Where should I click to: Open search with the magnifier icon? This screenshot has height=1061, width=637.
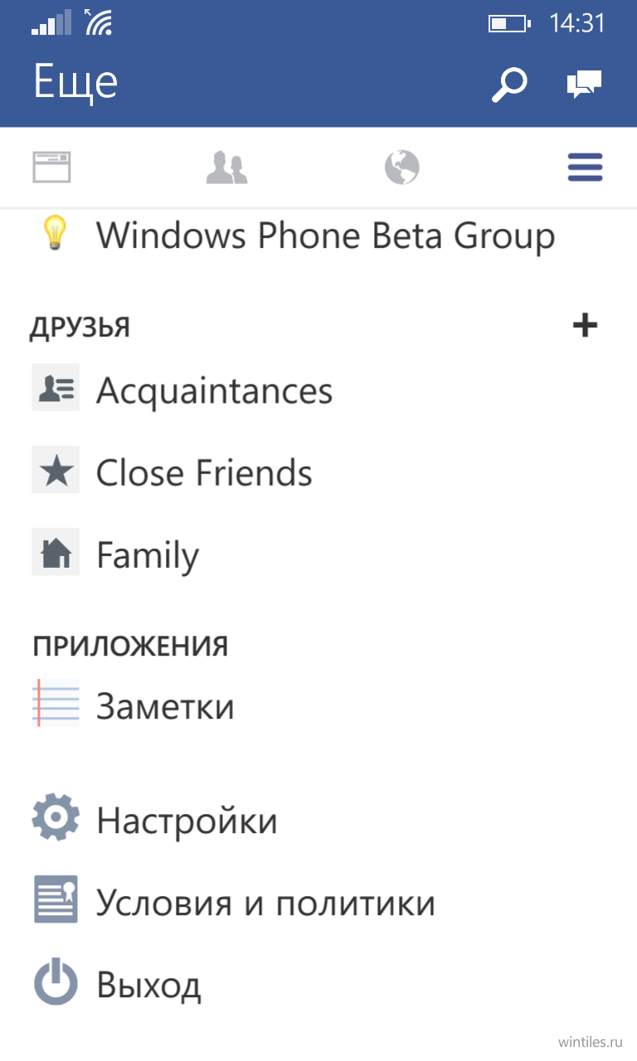[509, 85]
